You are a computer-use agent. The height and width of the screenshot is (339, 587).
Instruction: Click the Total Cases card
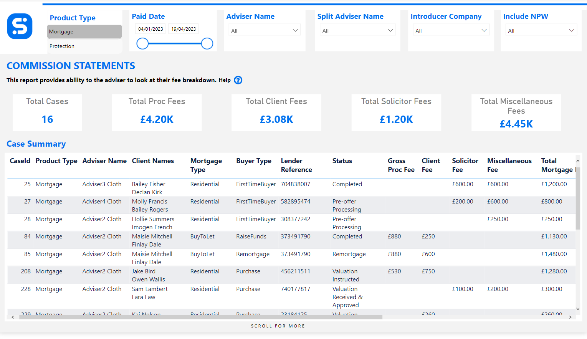coord(47,112)
